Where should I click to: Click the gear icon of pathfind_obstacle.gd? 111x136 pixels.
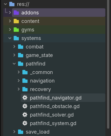25,106
